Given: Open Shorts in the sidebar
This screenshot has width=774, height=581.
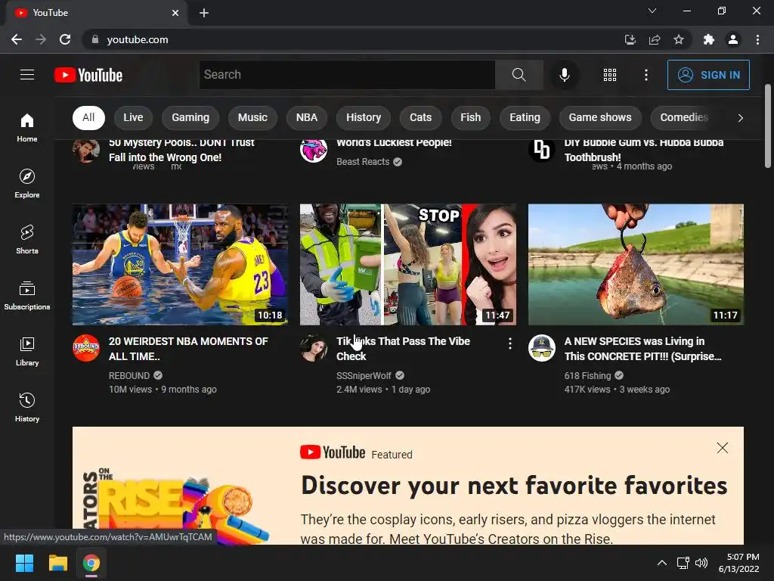Looking at the screenshot, I should point(27,240).
